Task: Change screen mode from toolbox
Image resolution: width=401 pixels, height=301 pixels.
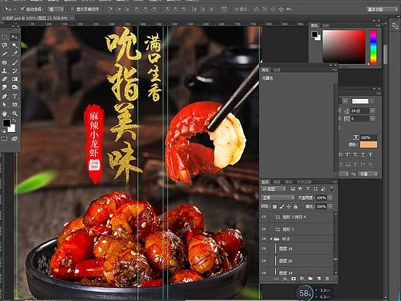Action: tap(15, 139)
